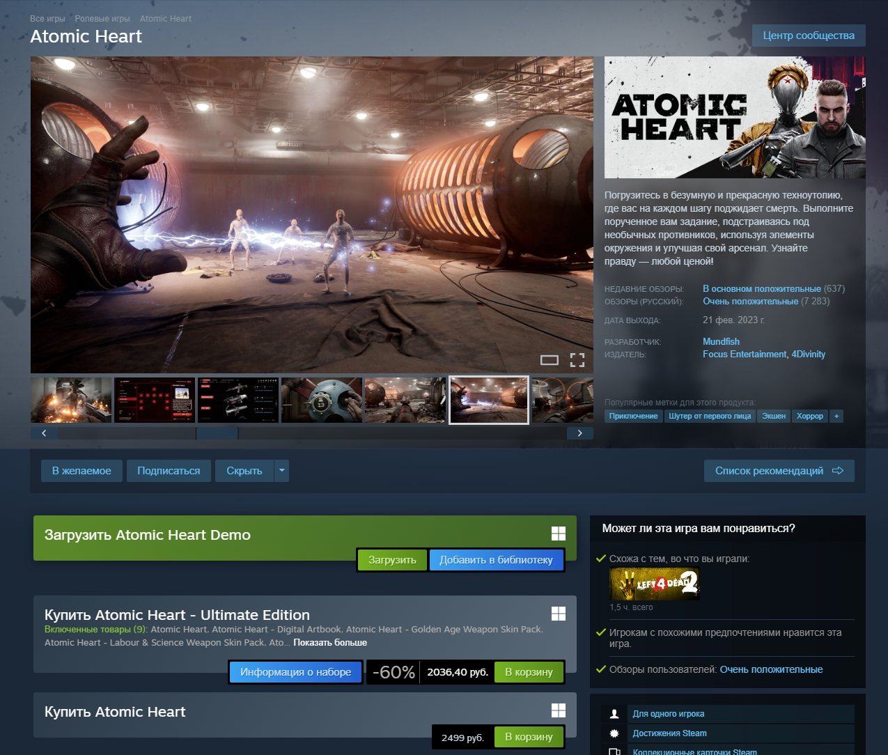Select the Шутер от первого лица tag

[710, 416]
